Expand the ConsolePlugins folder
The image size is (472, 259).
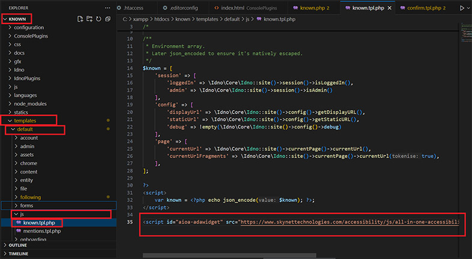31,36
